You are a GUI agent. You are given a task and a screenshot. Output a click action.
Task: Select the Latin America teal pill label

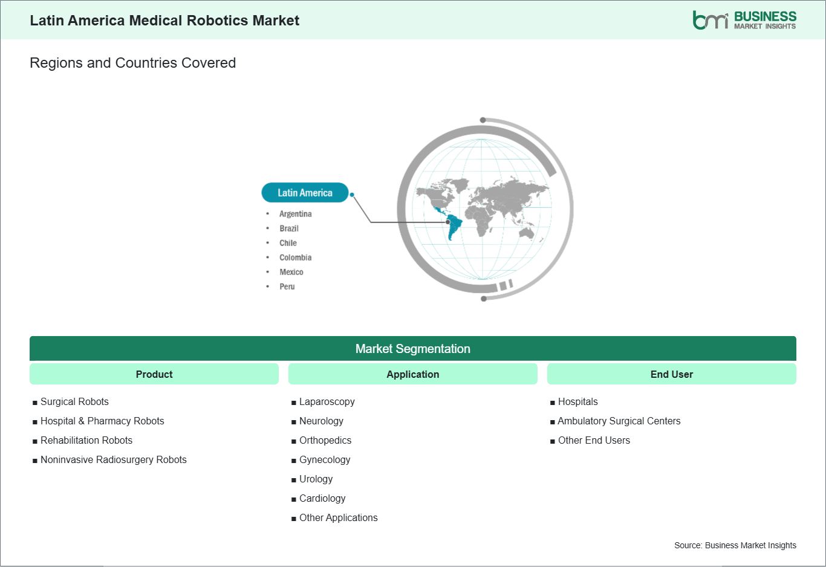click(x=305, y=193)
